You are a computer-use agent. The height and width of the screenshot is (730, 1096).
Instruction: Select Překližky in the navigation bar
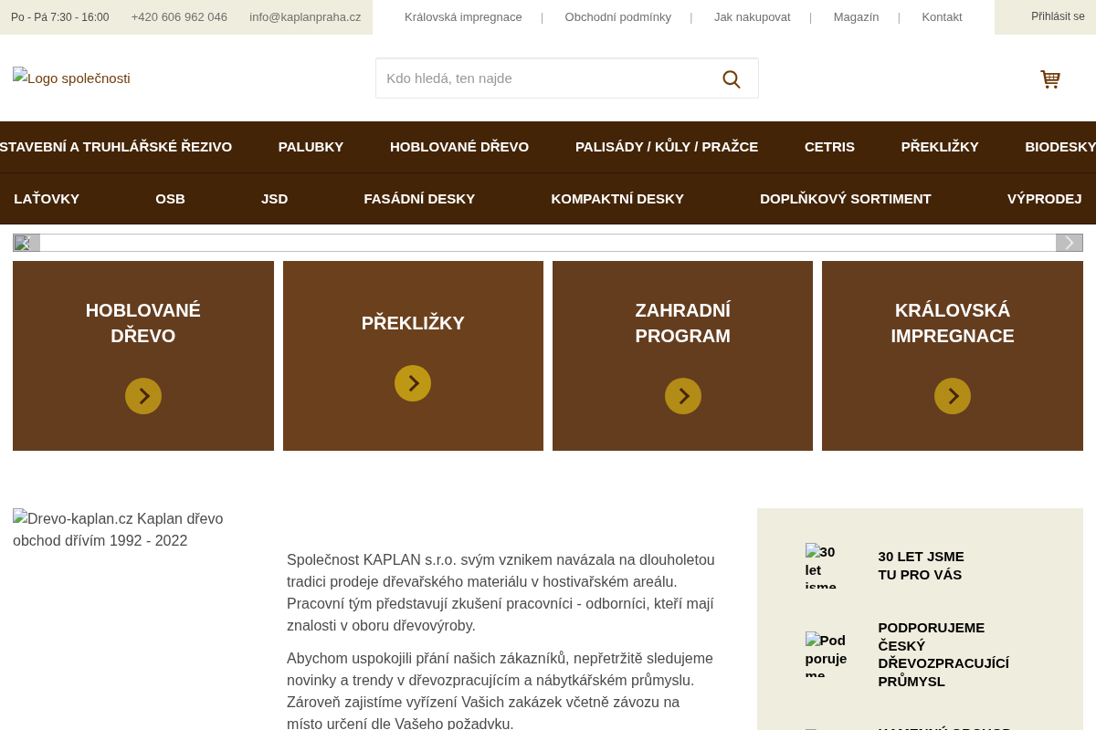click(940, 147)
